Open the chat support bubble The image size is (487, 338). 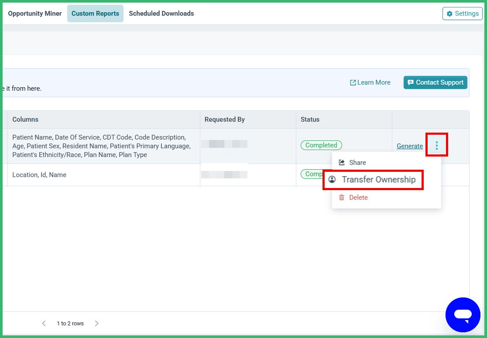(x=463, y=315)
